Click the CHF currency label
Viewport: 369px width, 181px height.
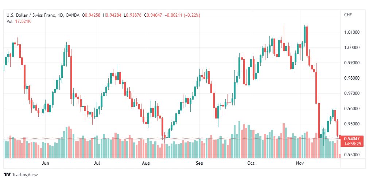(348, 15)
